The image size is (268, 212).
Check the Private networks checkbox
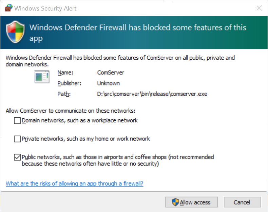[x=17, y=139]
